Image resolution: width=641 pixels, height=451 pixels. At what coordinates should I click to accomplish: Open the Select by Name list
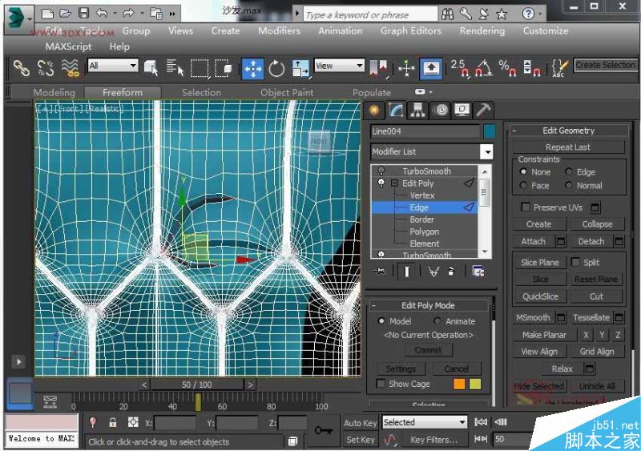[175, 68]
